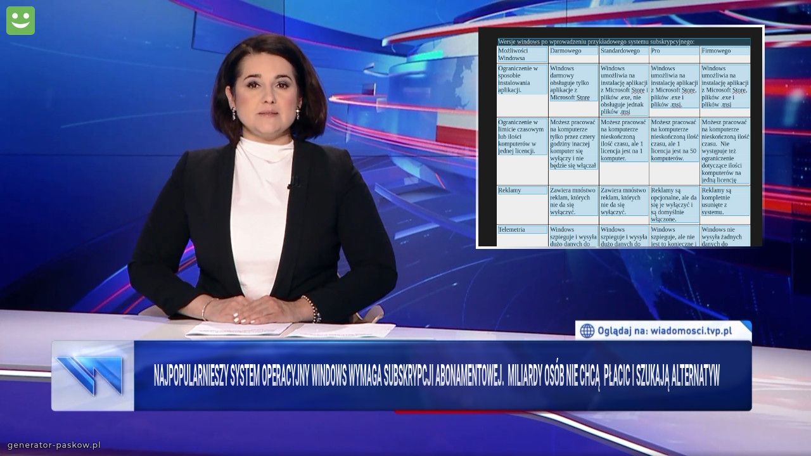The image size is (811, 456).
Task: Click the cell 'Windows szpieguje, ale nie jest to konieczne'
Action: [674, 236]
